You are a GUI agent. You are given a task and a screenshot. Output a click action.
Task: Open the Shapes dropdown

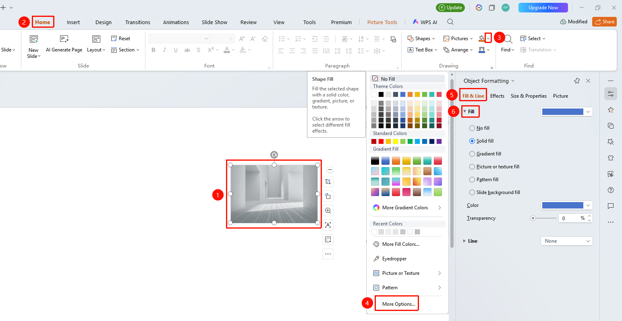(421, 39)
